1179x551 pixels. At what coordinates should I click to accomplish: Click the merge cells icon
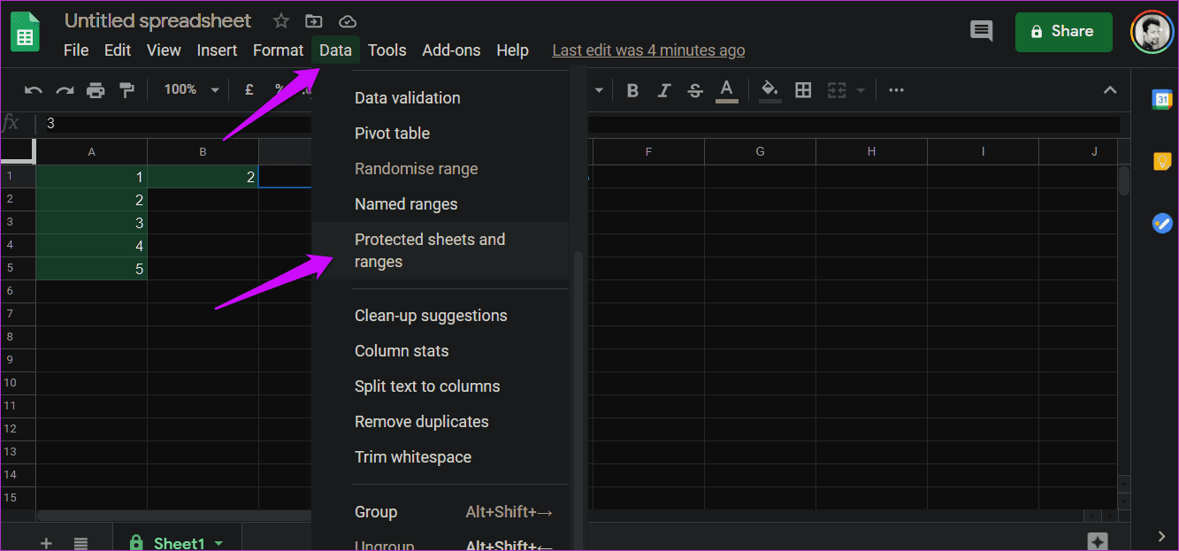point(836,89)
